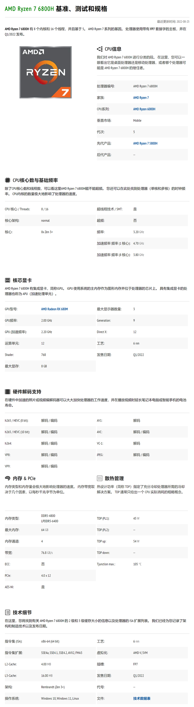This screenshot has width=194, height=707.
Task: Click the 核心架构 value normal
Action: tap(45, 221)
